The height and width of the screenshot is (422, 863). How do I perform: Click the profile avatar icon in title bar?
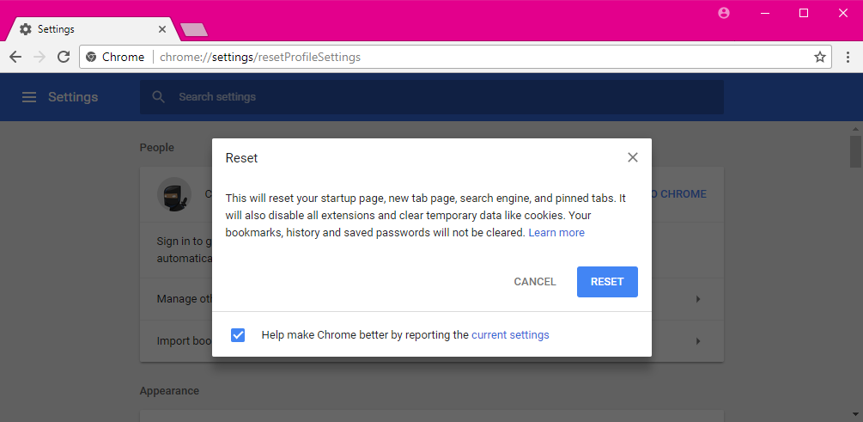[x=724, y=13]
